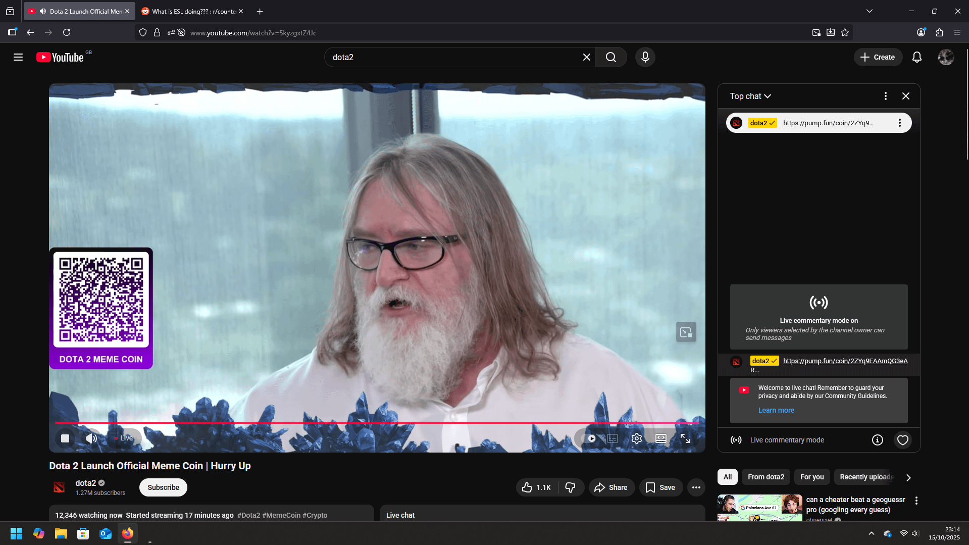
Task: Reload the current page
Action: click(67, 32)
